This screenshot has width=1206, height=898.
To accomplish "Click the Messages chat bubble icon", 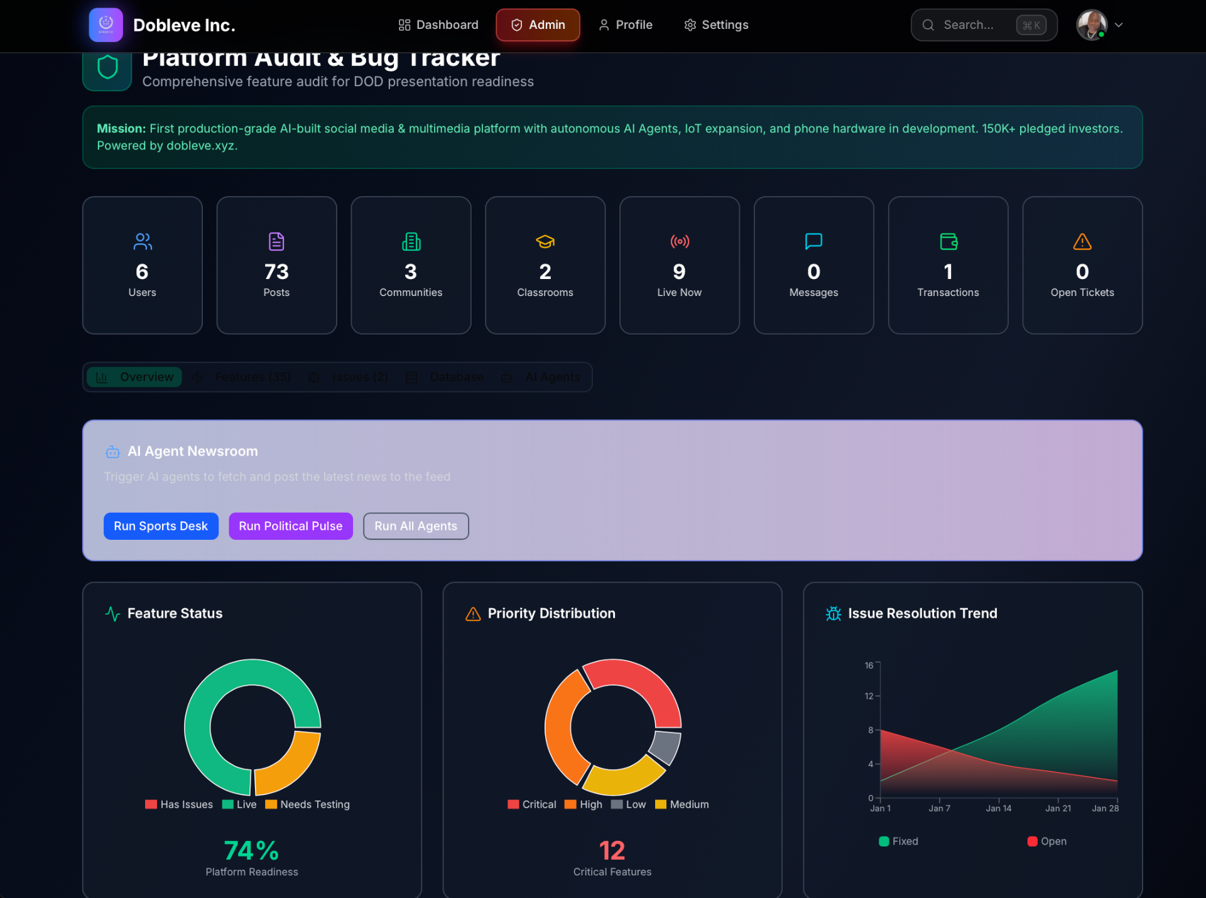I will tap(813, 241).
